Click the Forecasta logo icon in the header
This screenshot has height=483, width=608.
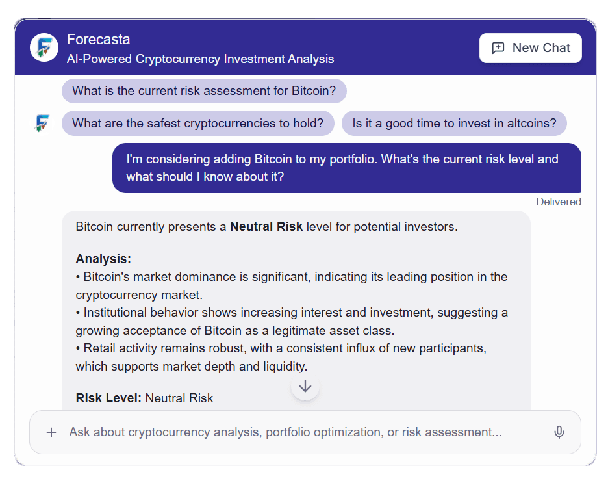pyautogui.click(x=44, y=47)
